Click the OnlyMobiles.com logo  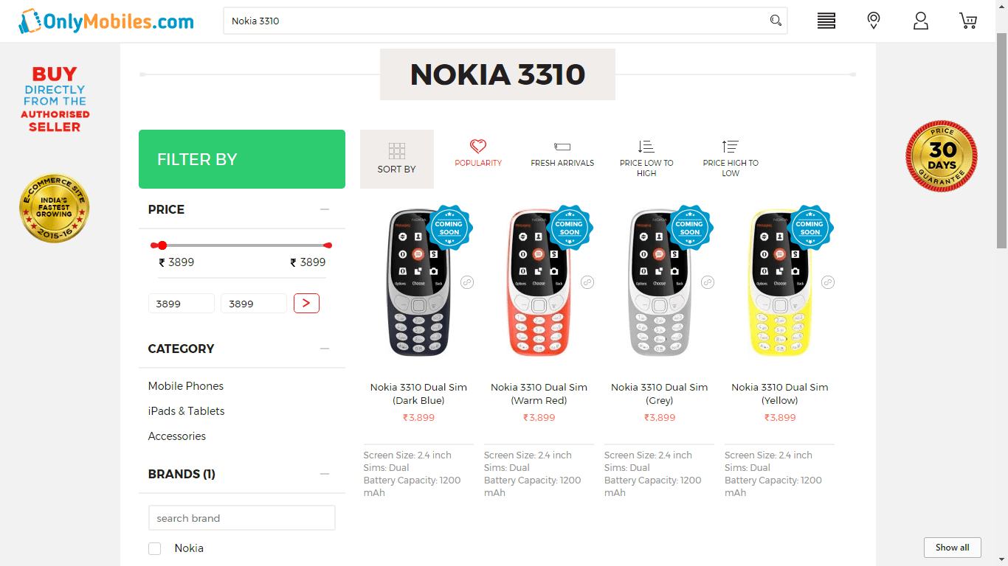tap(106, 21)
